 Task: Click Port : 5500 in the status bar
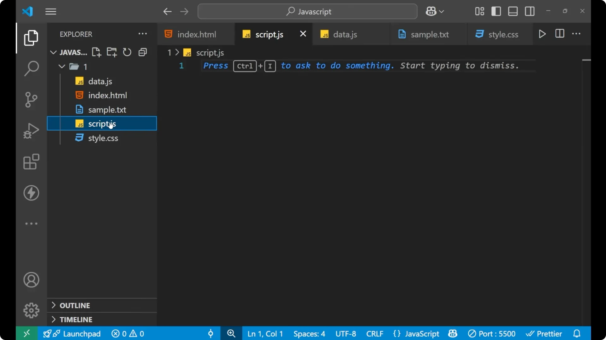point(492,333)
